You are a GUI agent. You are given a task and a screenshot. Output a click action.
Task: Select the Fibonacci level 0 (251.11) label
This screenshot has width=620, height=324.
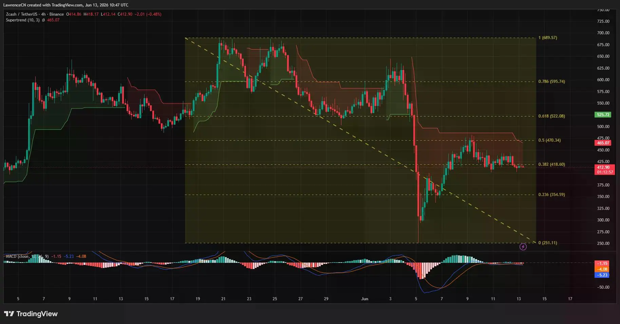click(548, 243)
